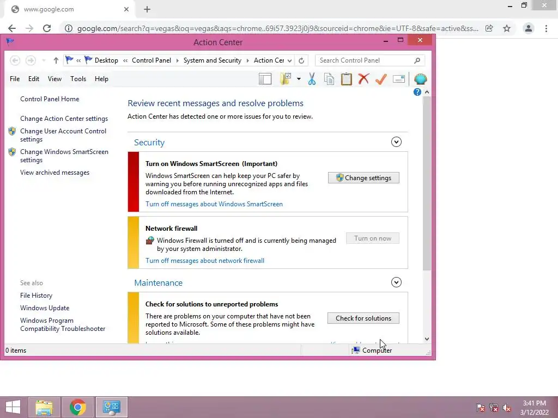Click the Action Center flag title icon

pos(10,42)
